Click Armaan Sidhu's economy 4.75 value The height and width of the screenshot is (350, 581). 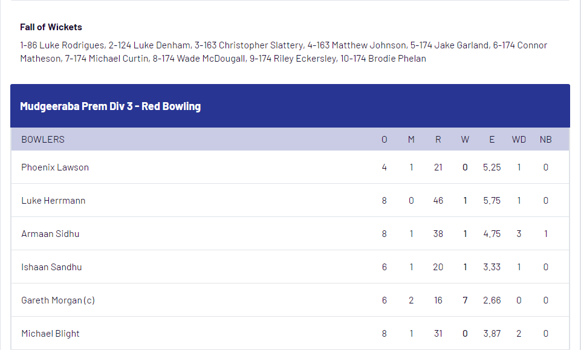click(x=492, y=234)
